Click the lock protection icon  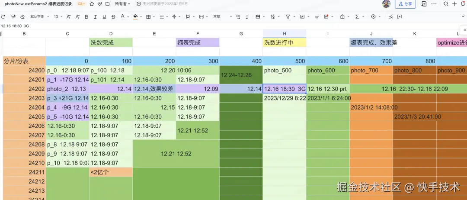[342, 17]
